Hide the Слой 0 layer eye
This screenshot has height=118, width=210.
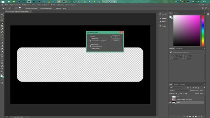tap(170, 102)
